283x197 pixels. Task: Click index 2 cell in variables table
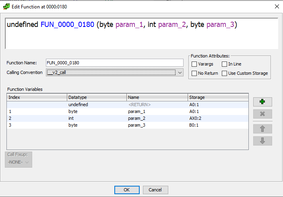point(37,118)
